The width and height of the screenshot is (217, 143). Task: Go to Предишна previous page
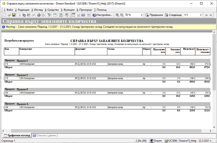[x=154, y=15]
